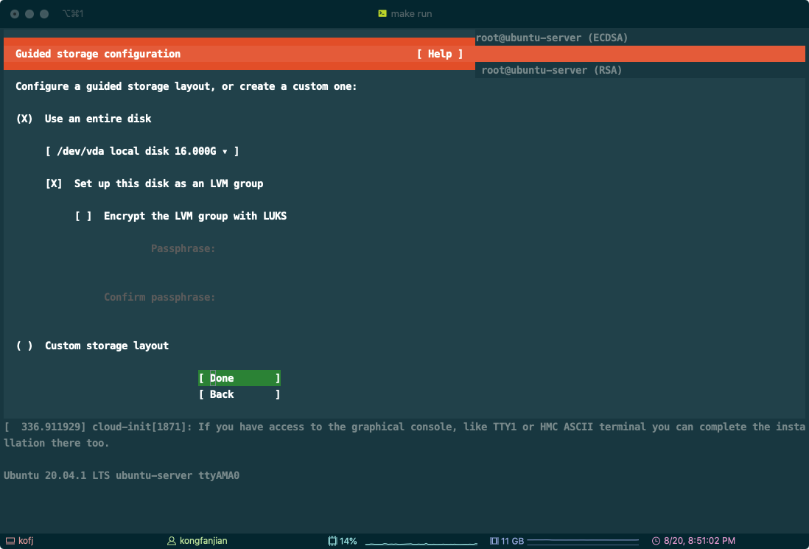
Task: Click the user icon beside kongfanjian
Action: pos(172,541)
